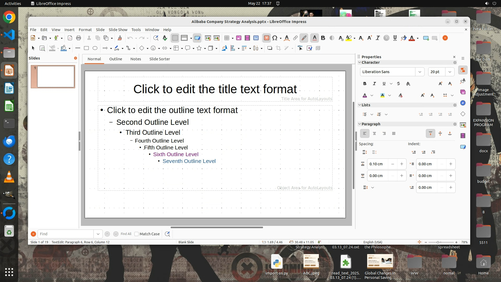The width and height of the screenshot is (501, 282).
Task: Click the Find All button
Action: 126,234
